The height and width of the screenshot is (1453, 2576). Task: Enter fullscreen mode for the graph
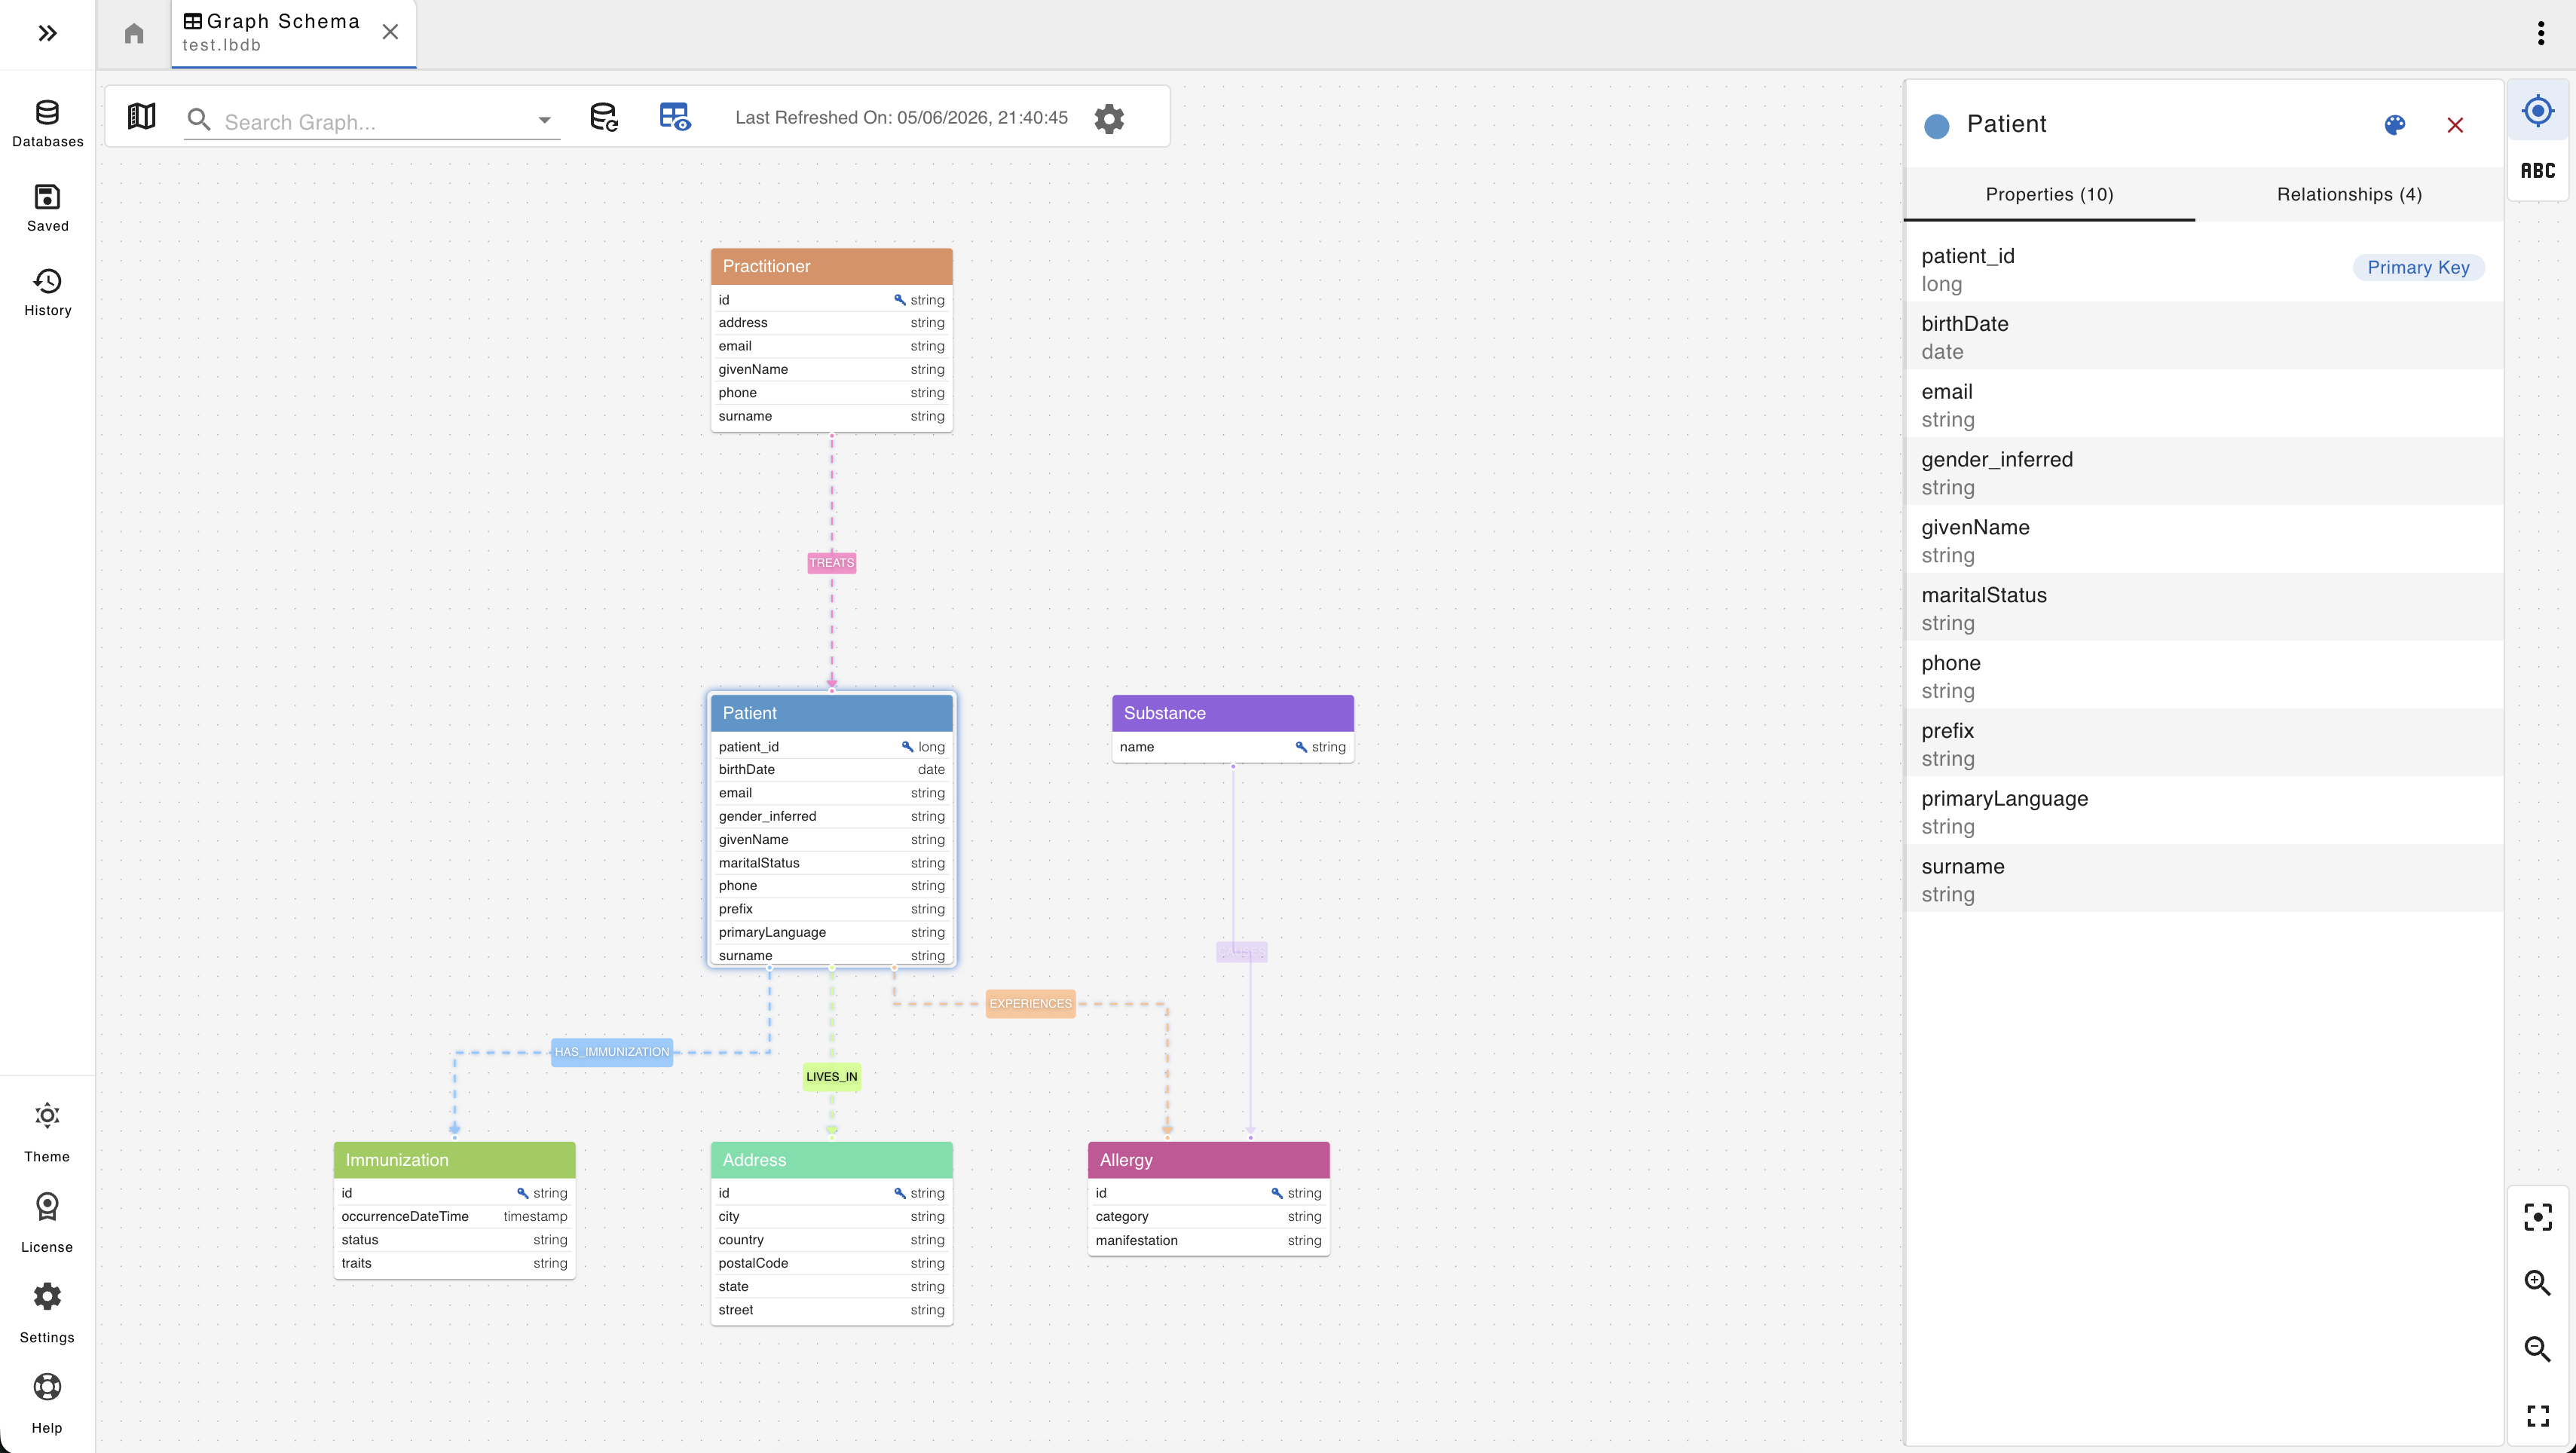pyautogui.click(x=2538, y=1416)
